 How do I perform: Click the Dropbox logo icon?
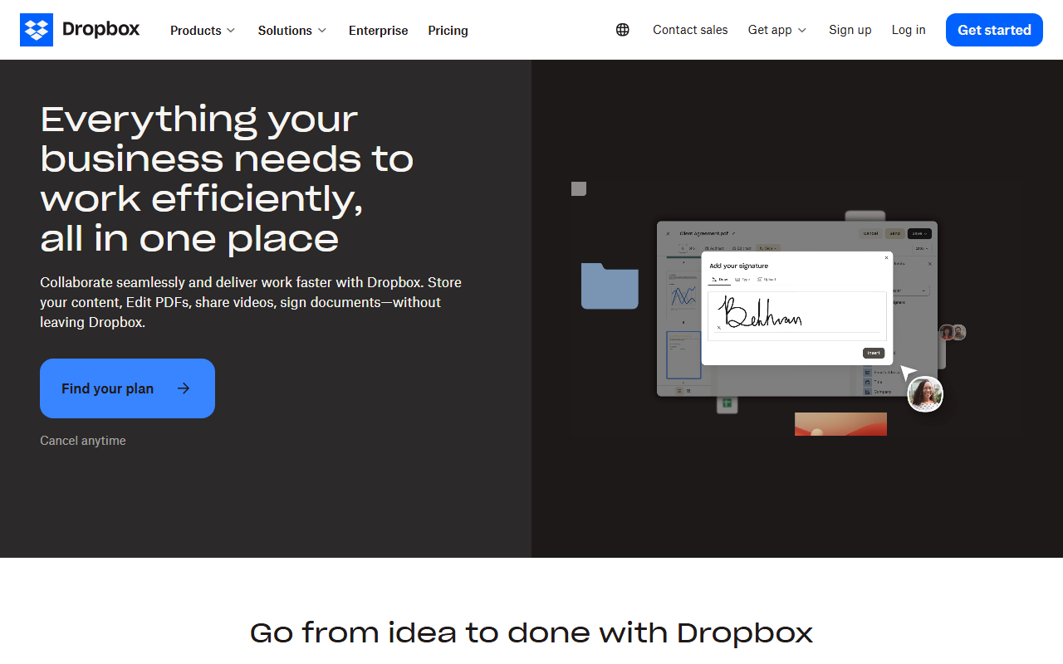click(x=37, y=30)
